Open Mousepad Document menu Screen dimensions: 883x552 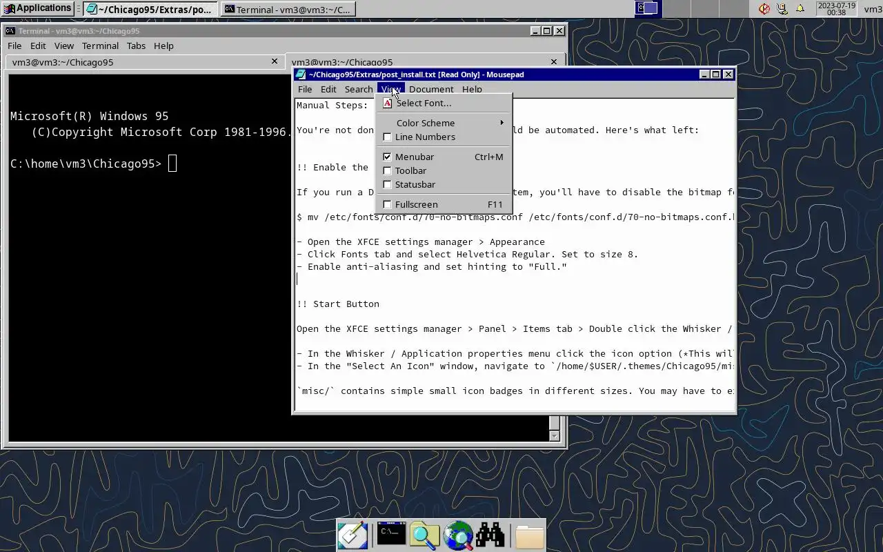[x=431, y=89]
